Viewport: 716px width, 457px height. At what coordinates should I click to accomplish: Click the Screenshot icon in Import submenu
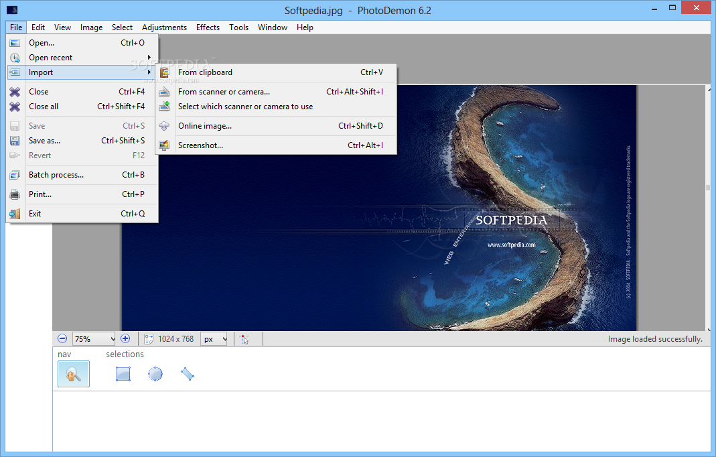pos(164,145)
